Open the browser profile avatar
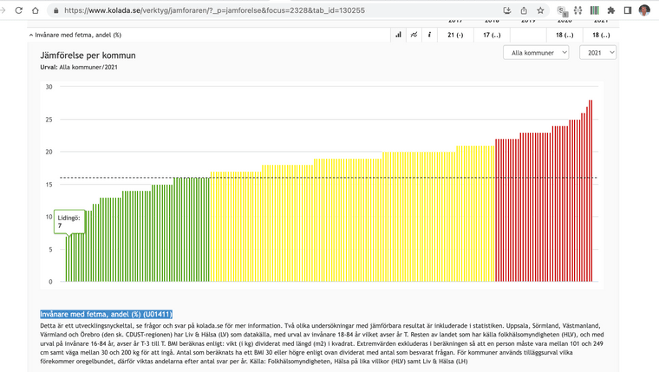This screenshot has height=372, width=659. point(644,10)
